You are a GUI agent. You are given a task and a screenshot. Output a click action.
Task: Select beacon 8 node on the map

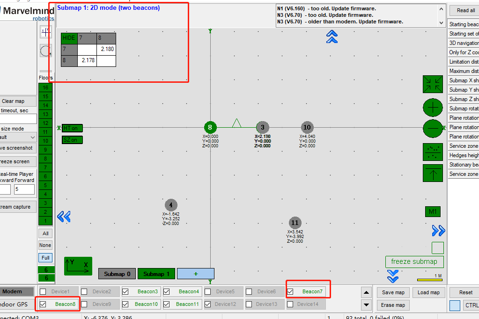(210, 127)
